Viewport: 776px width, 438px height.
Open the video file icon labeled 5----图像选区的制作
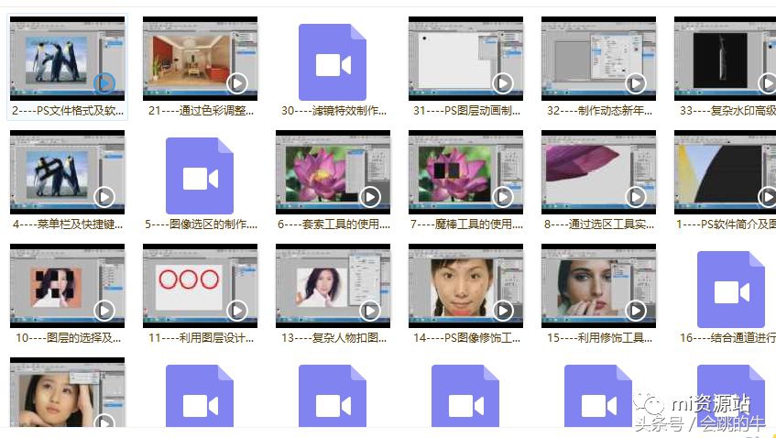tap(200, 176)
